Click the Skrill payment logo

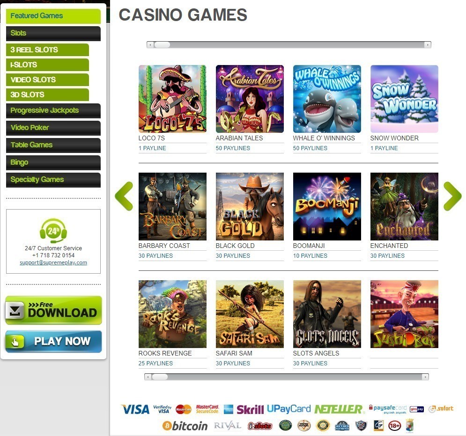tap(250, 410)
